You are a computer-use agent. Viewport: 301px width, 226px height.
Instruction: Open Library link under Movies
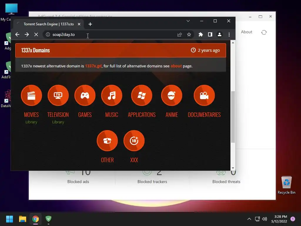click(x=31, y=122)
